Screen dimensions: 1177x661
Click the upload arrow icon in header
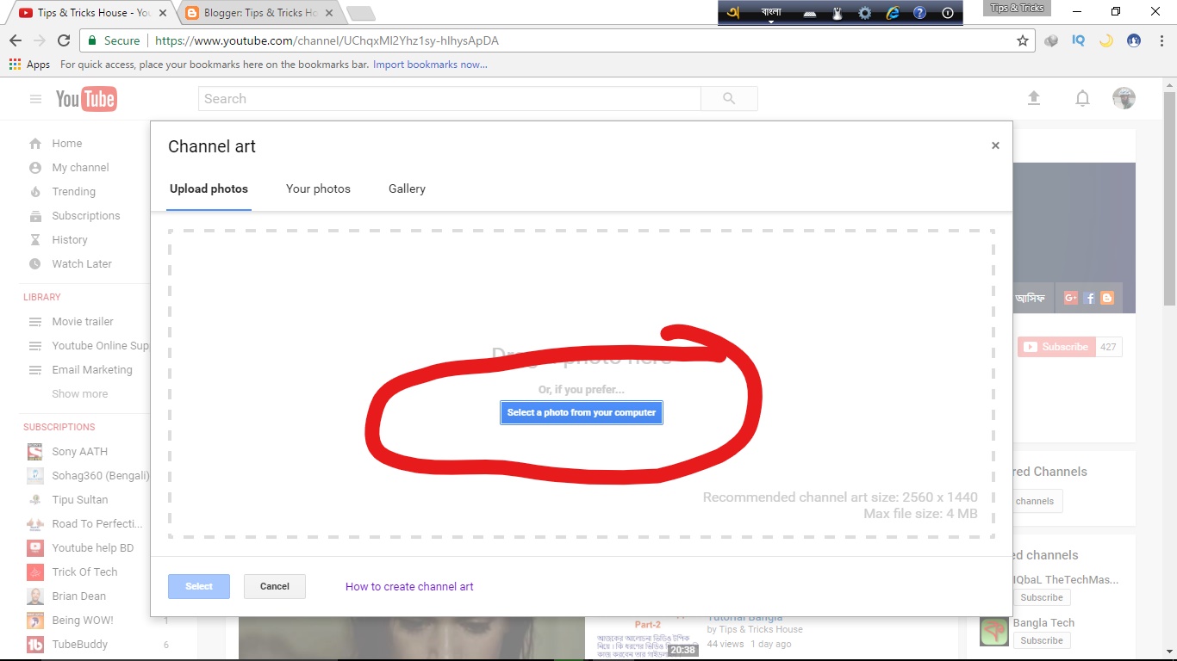[x=1034, y=98]
